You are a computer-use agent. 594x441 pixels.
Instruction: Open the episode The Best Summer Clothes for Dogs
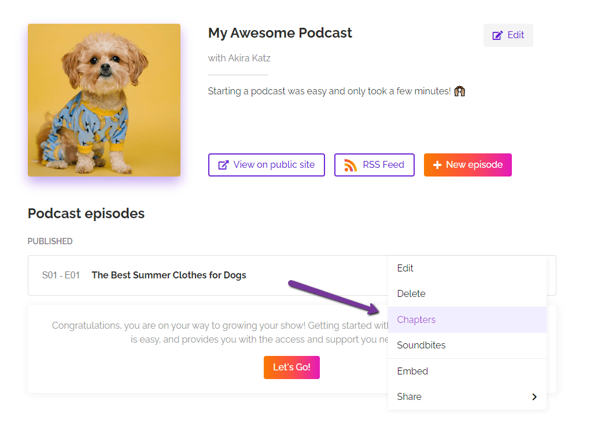168,275
